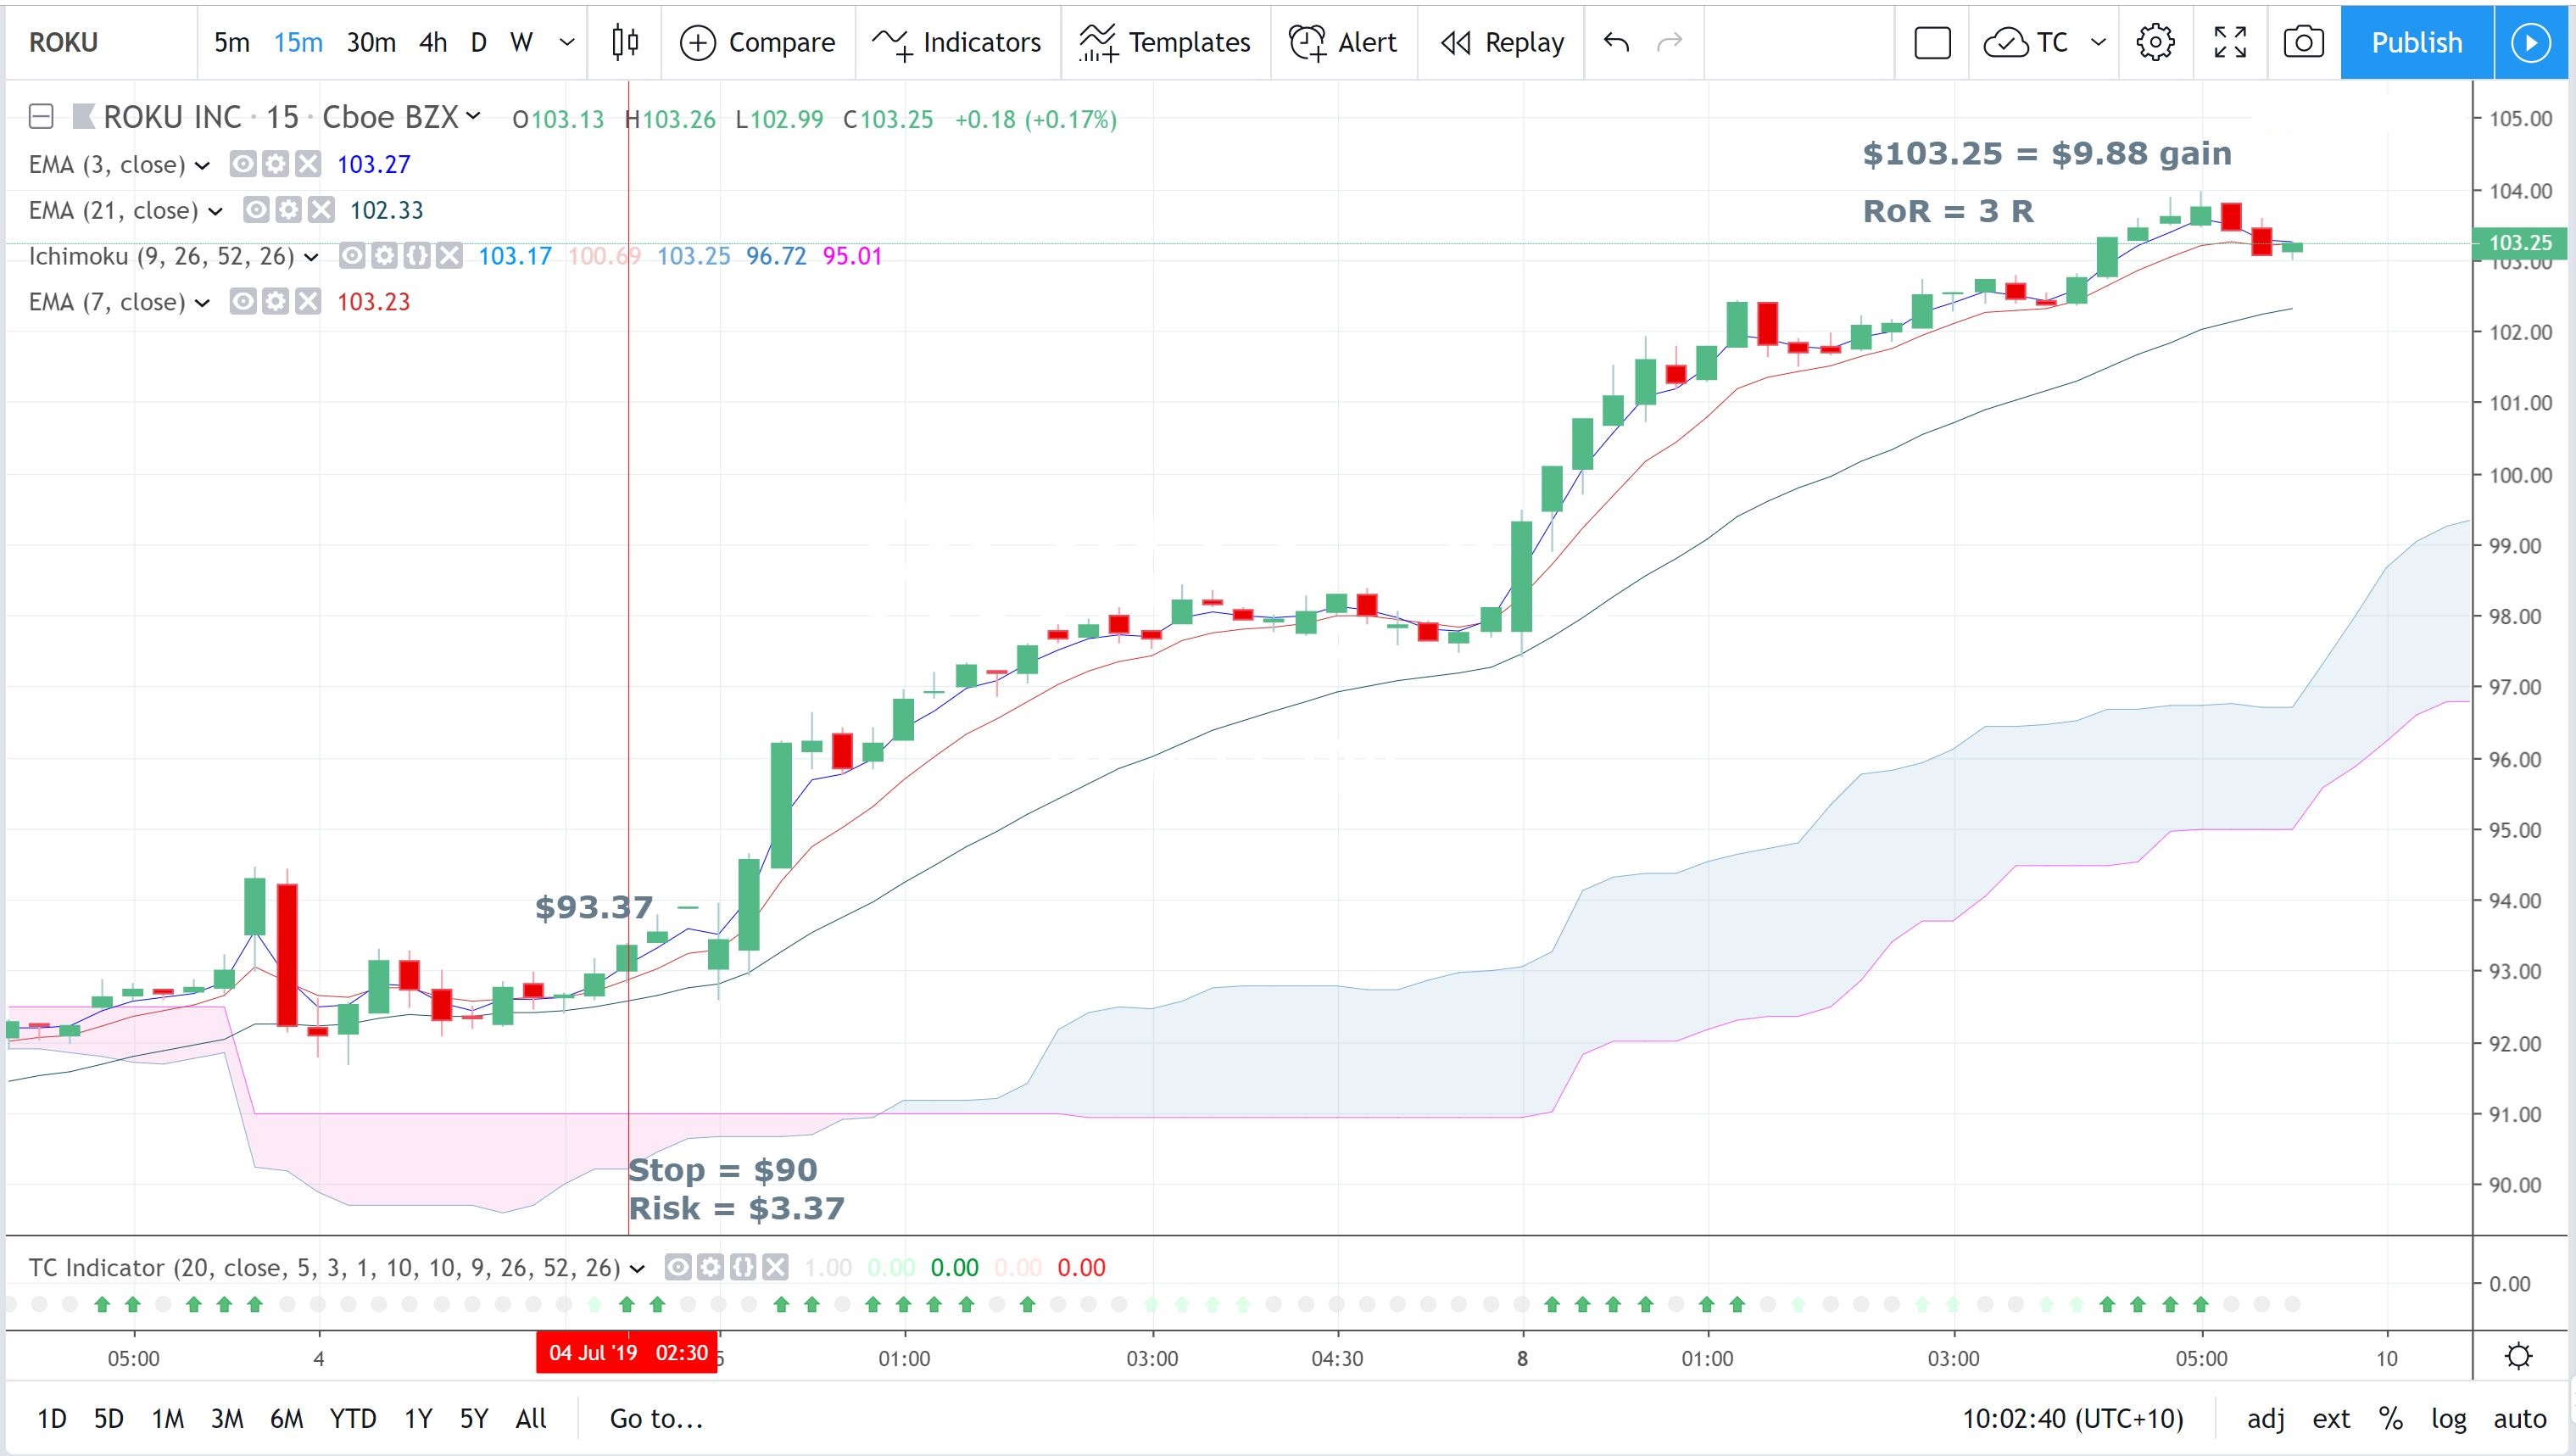Toggle log price scale
The image size is (2576, 1456).
coord(2449,1419)
